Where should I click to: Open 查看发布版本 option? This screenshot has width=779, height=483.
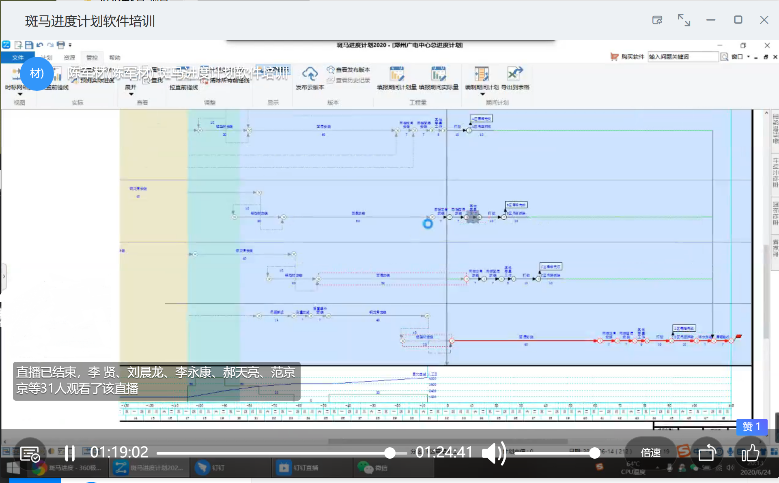(349, 70)
